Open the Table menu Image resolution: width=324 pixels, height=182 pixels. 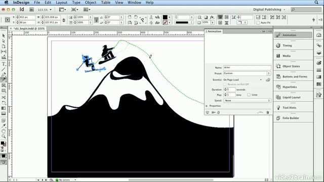tap(106, 3)
